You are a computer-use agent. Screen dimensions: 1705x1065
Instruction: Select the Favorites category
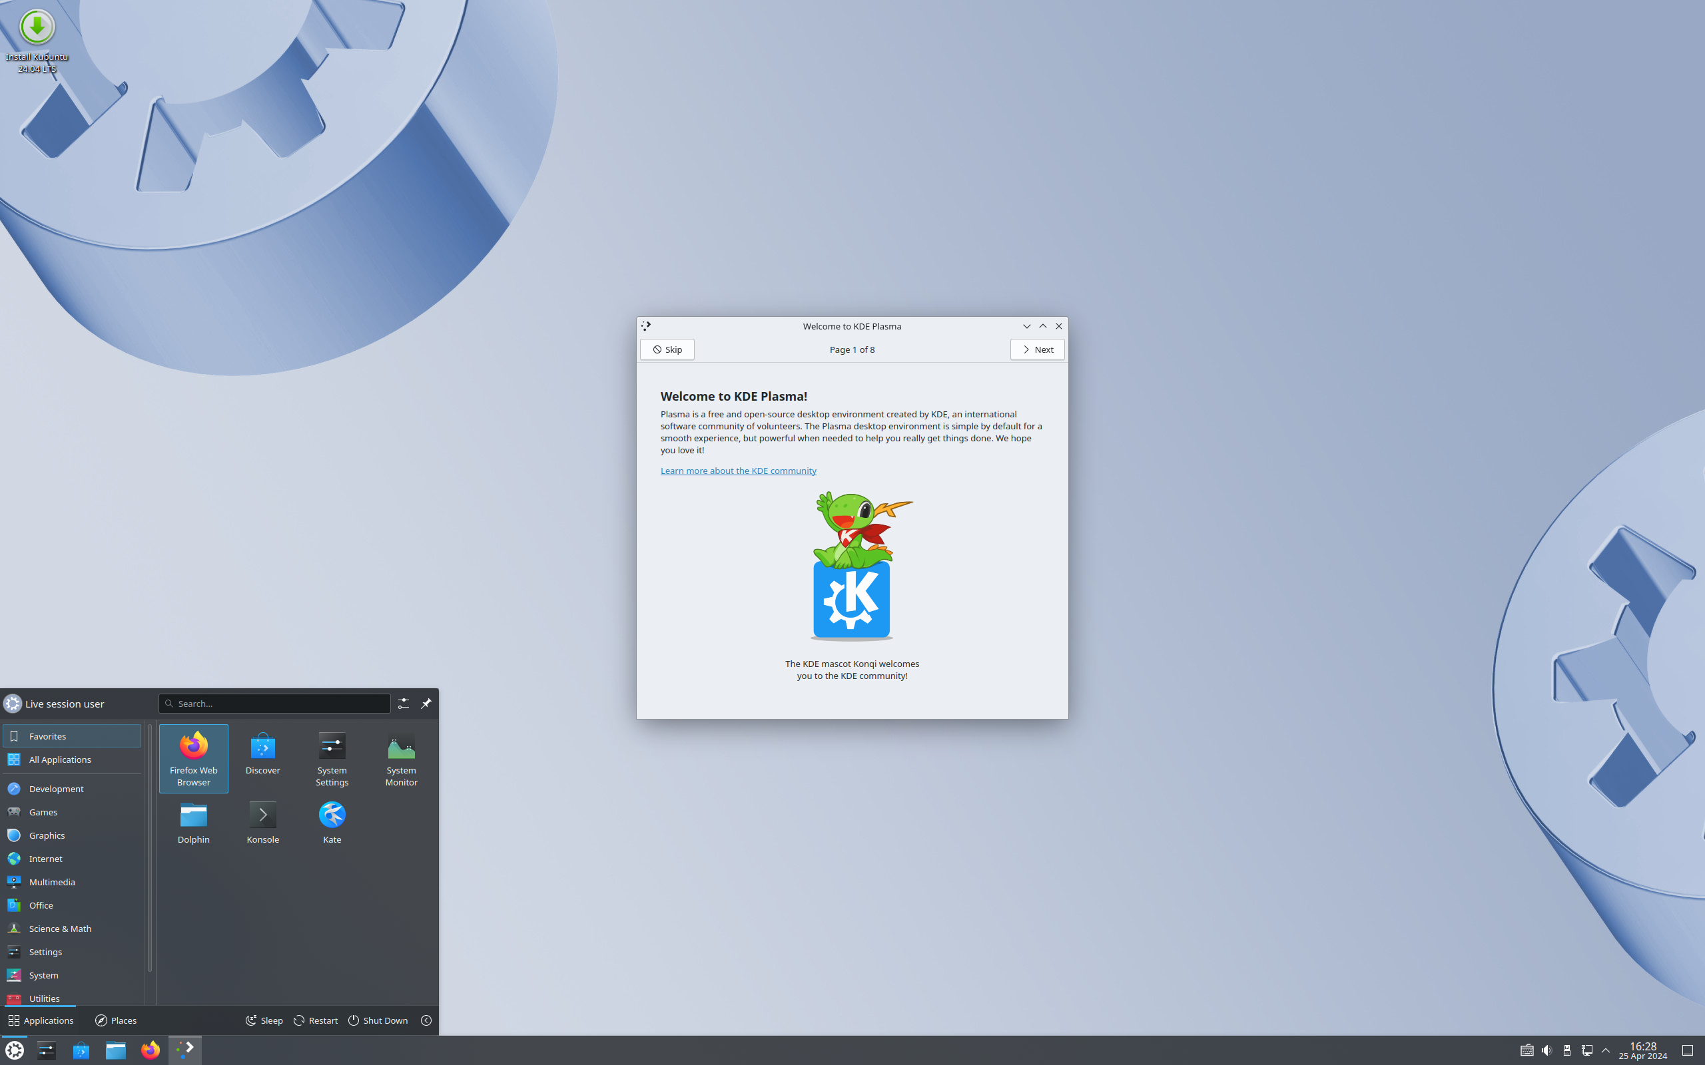click(x=72, y=736)
